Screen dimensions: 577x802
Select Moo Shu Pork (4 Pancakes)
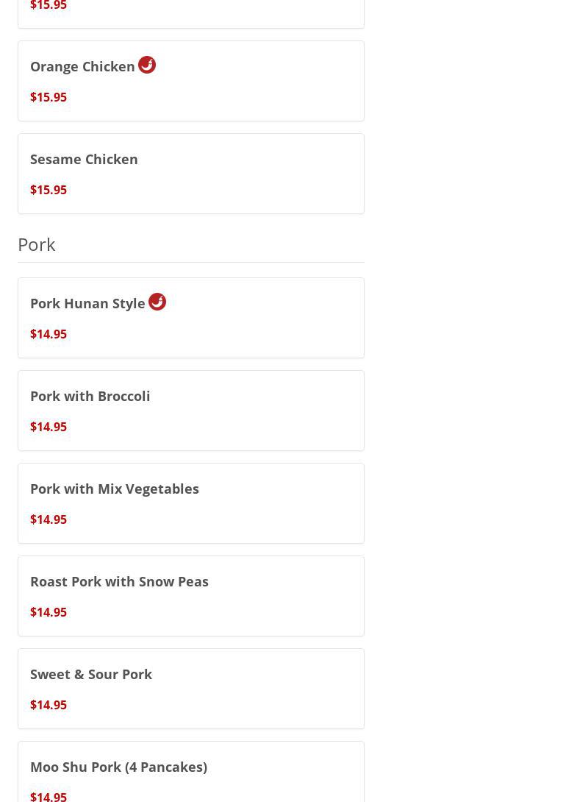118,767
